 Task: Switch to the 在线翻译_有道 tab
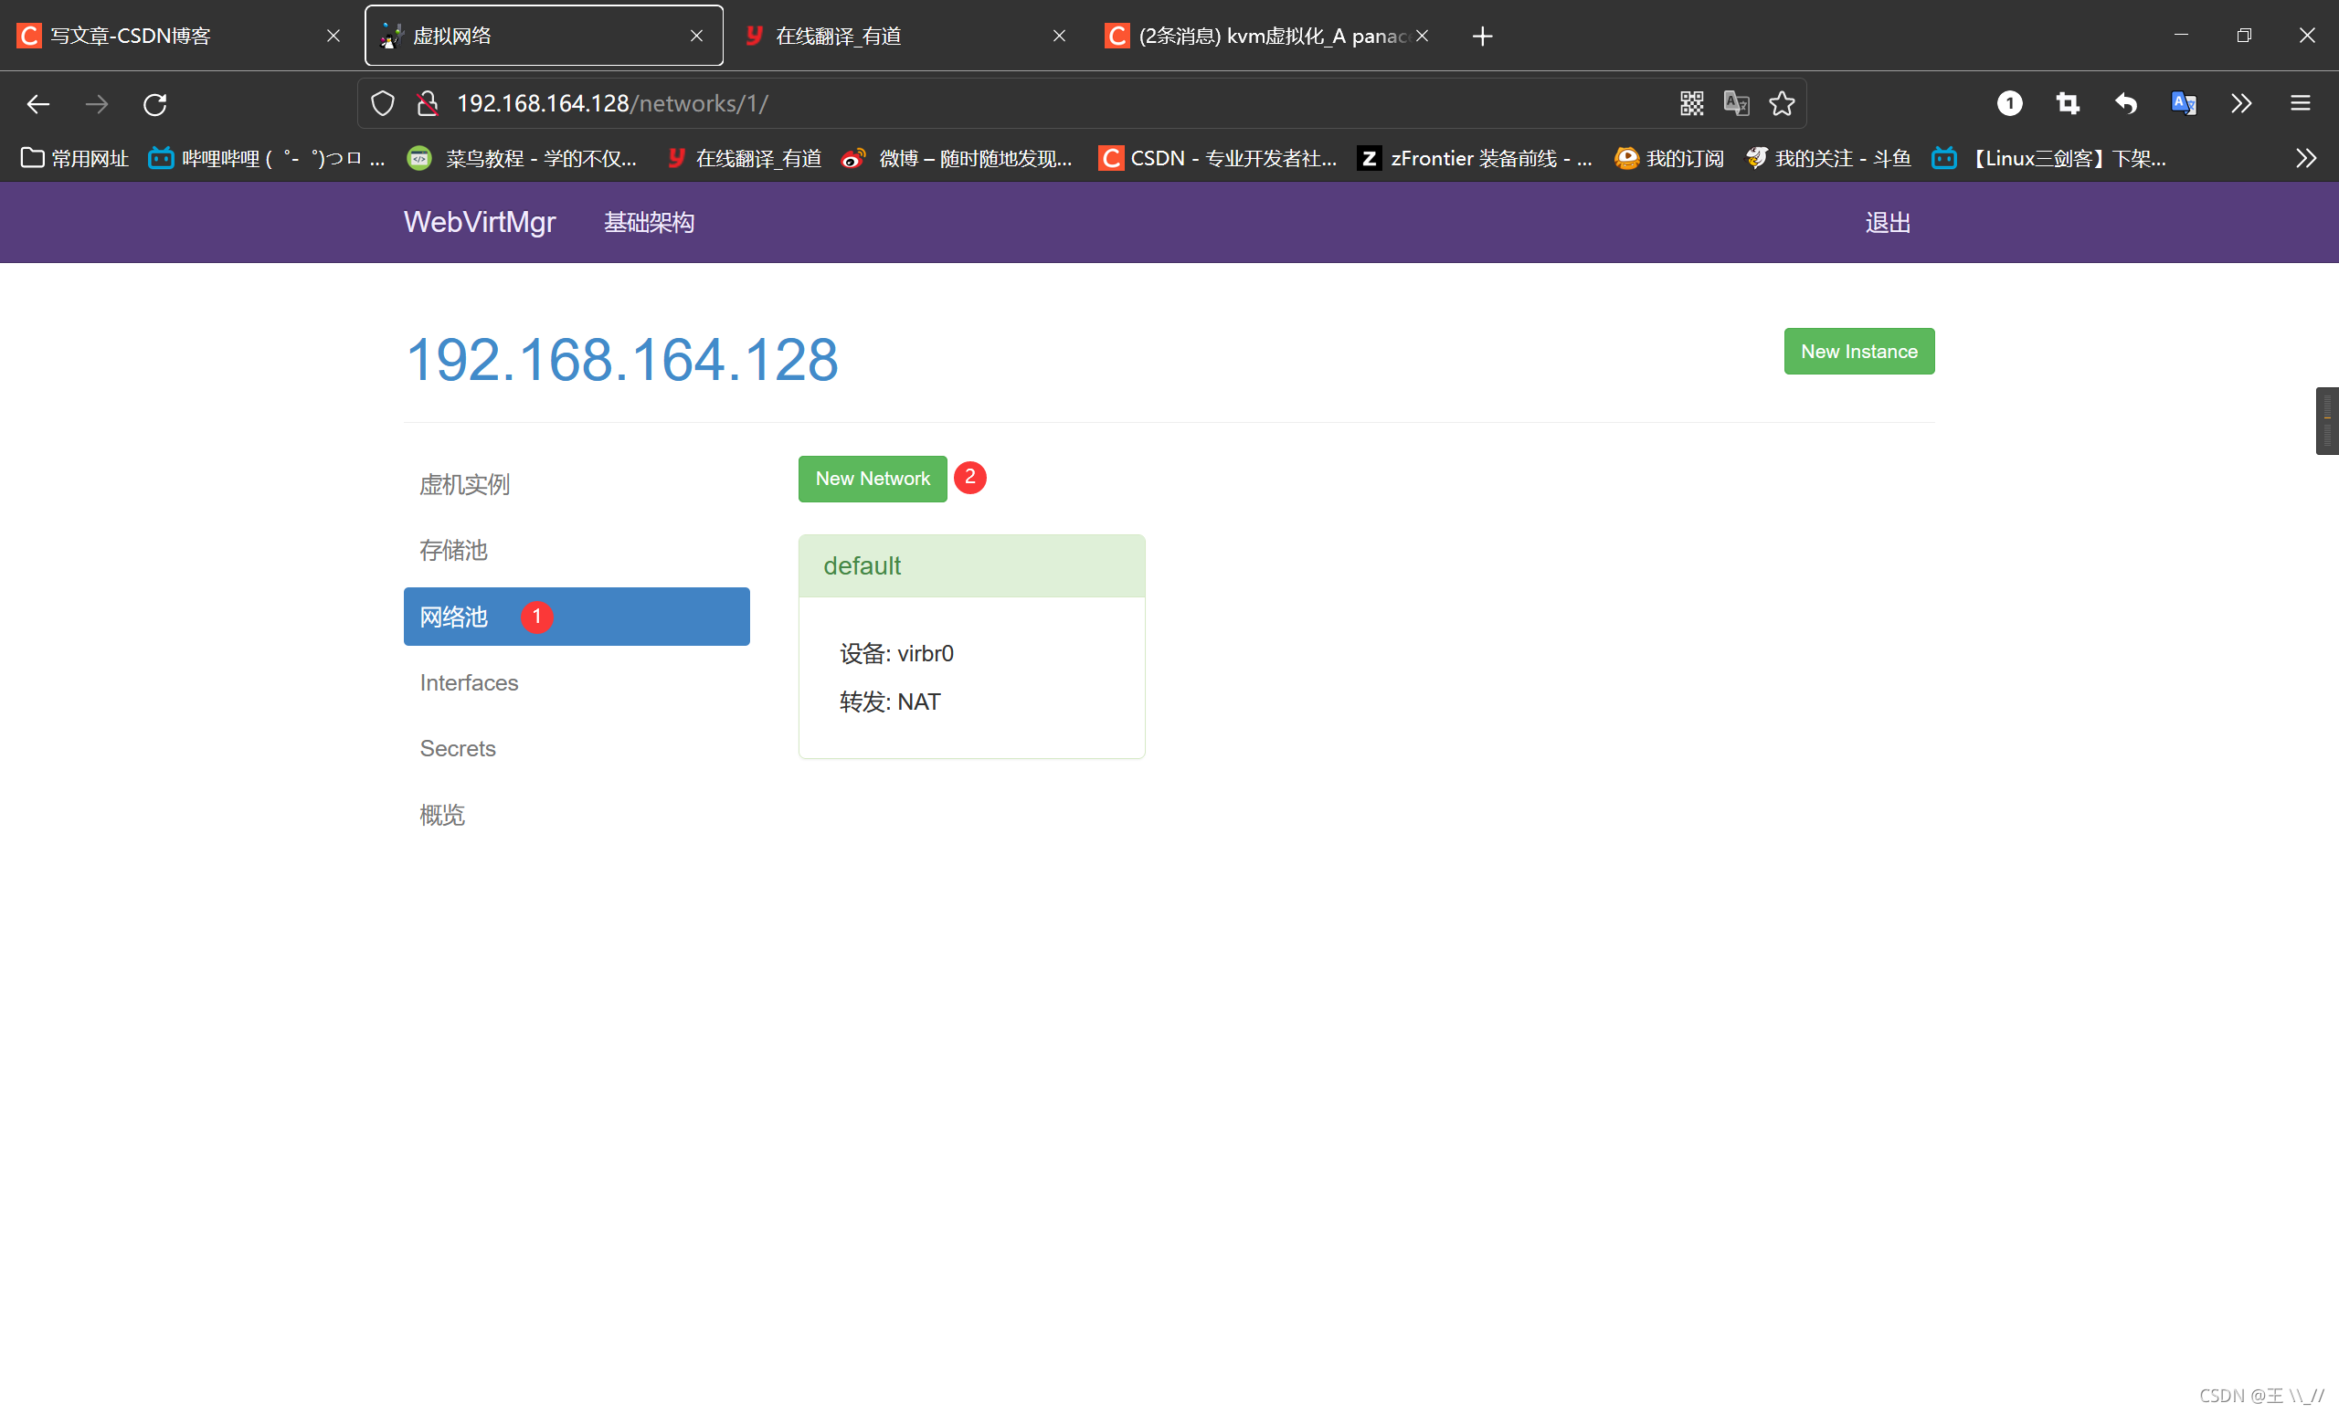coord(906,36)
